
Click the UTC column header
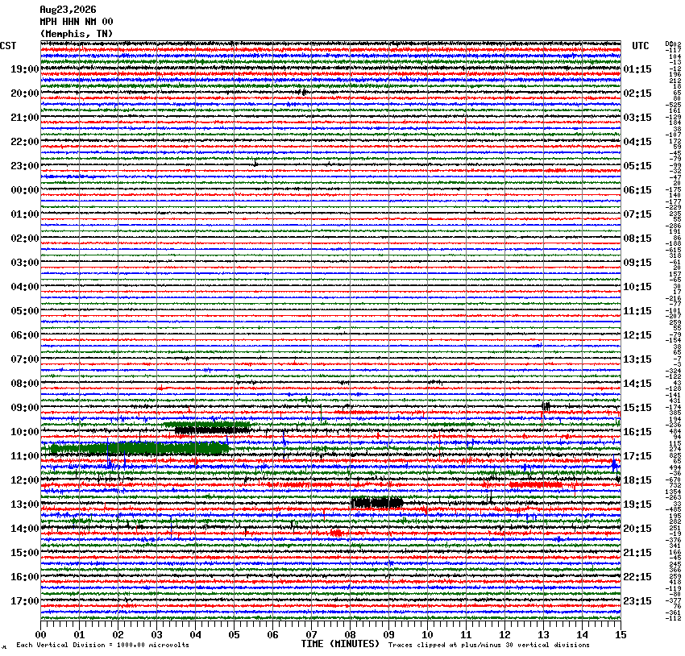tap(641, 46)
